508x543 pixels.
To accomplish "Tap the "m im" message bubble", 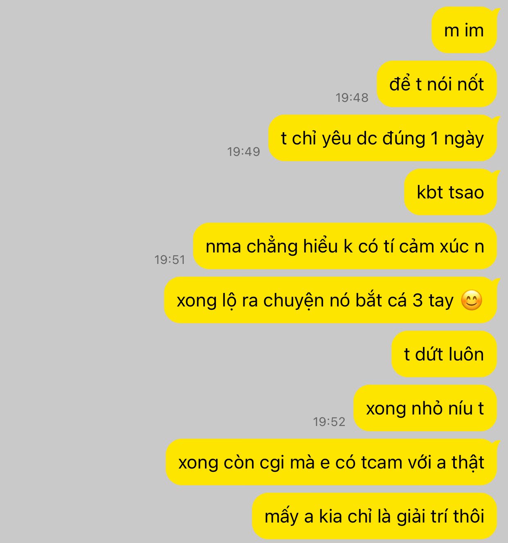I will click(464, 30).
